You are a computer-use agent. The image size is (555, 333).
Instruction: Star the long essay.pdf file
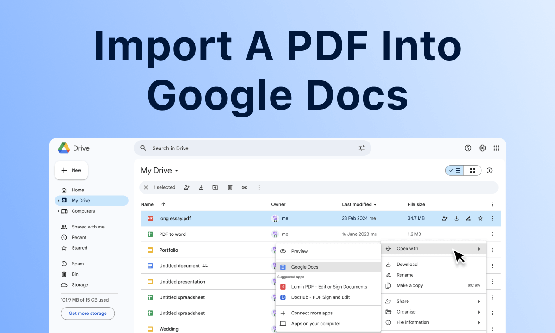coord(480,218)
